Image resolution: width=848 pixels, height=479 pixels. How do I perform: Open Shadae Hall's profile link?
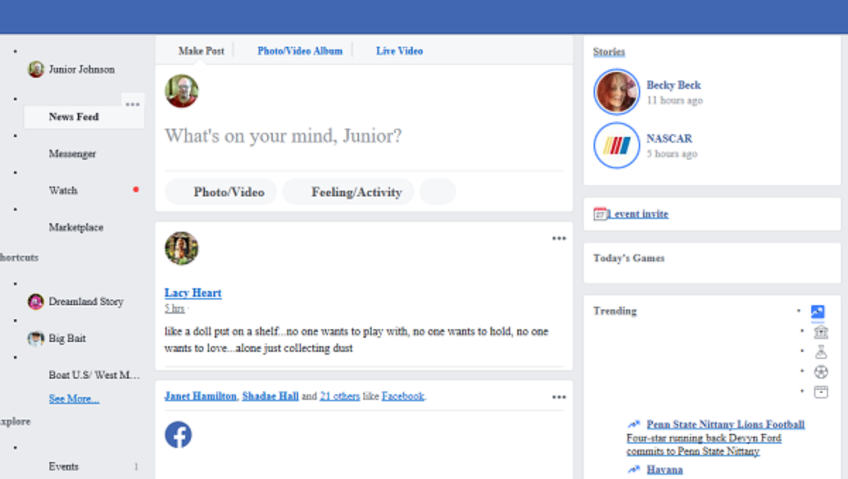click(271, 396)
